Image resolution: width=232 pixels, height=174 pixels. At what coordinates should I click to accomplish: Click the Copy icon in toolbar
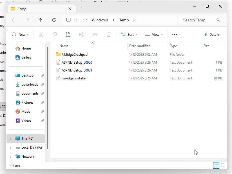55,34
